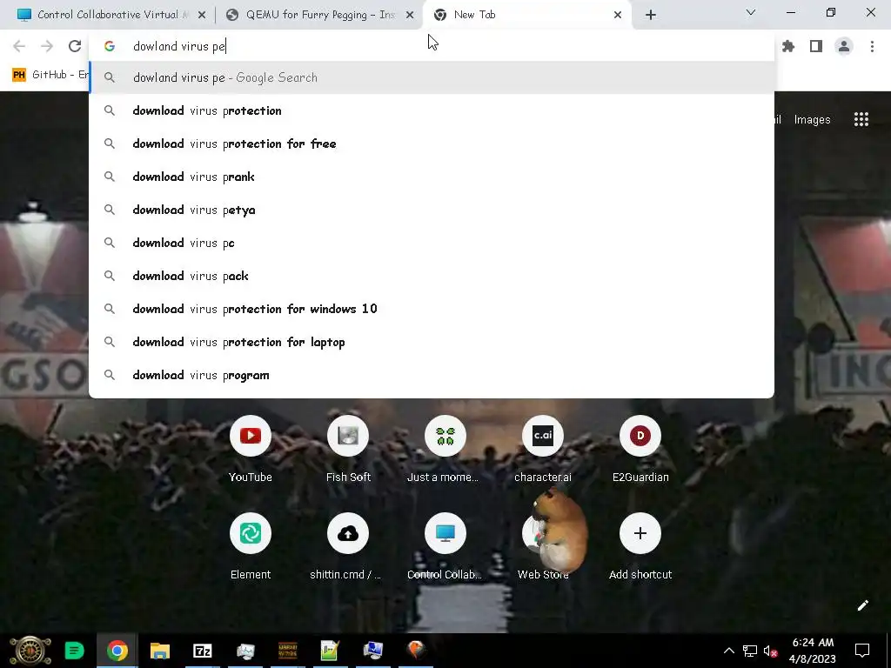This screenshot has width=891, height=668.
Task: Select suggestion 'download virus prank'
Action: tap(432, 177)
